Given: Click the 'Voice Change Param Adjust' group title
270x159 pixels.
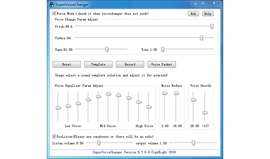Looking at the screenshot, I should (x=76, y=19).
